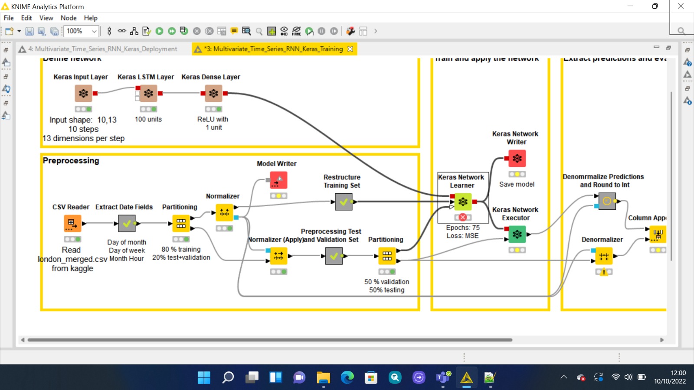Open Microsoft Teams from taskbar

point(442,377)
